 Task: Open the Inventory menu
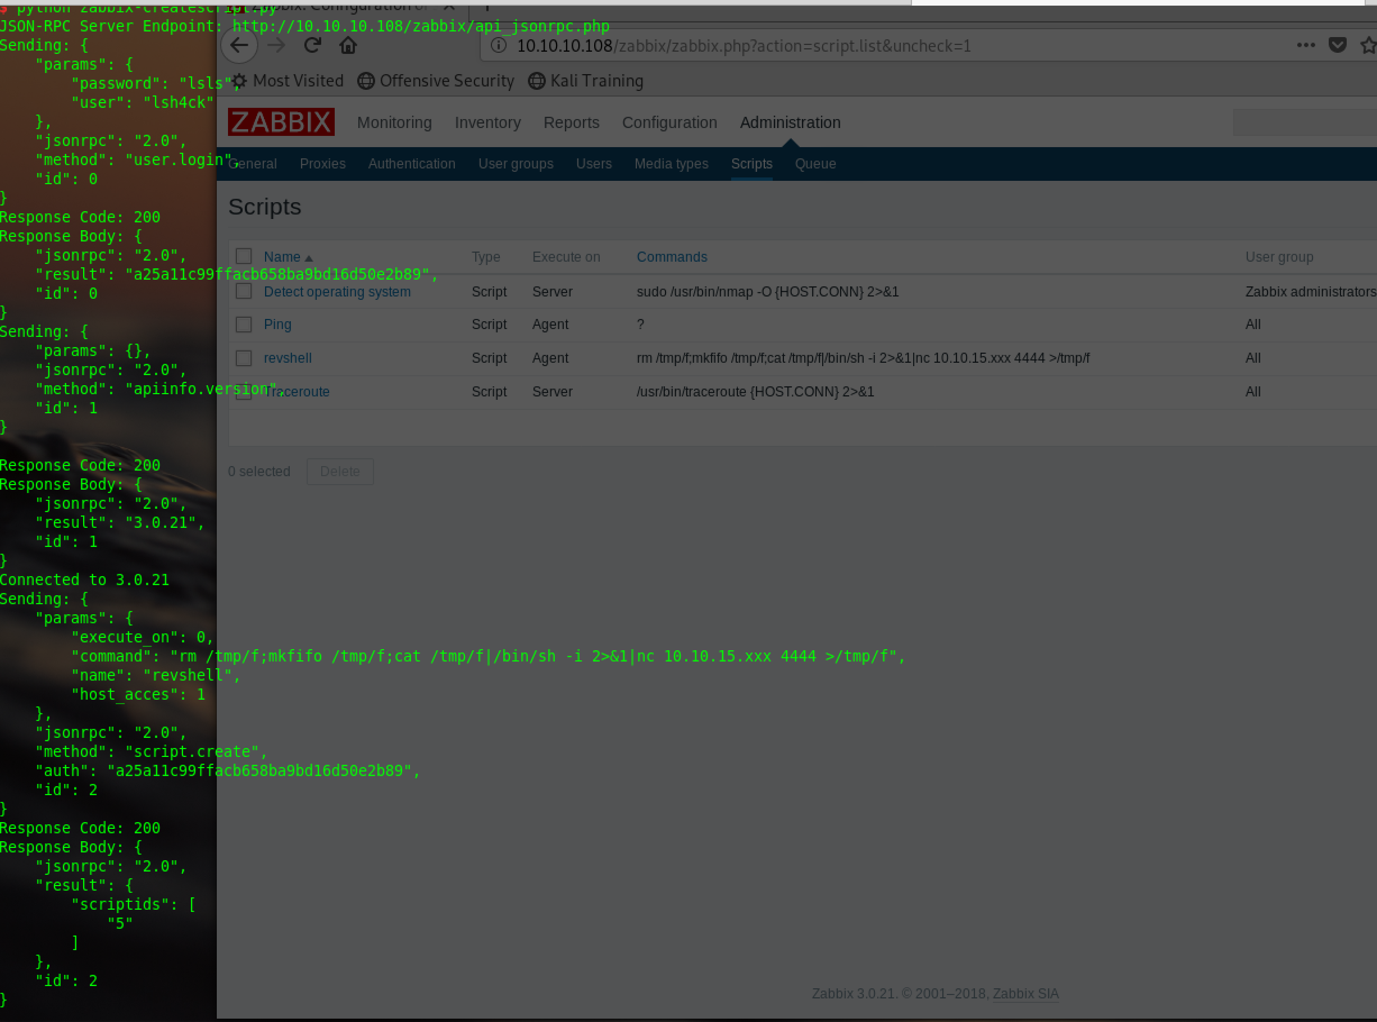click(487, 122)
